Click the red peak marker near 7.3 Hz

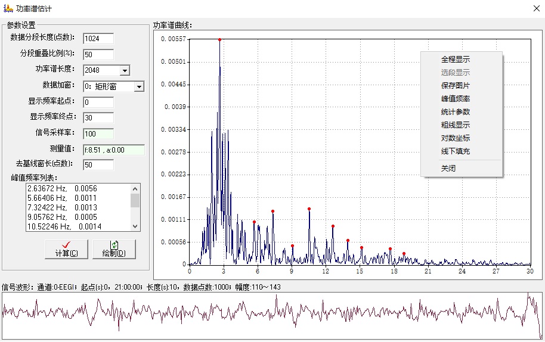point(273,212)
